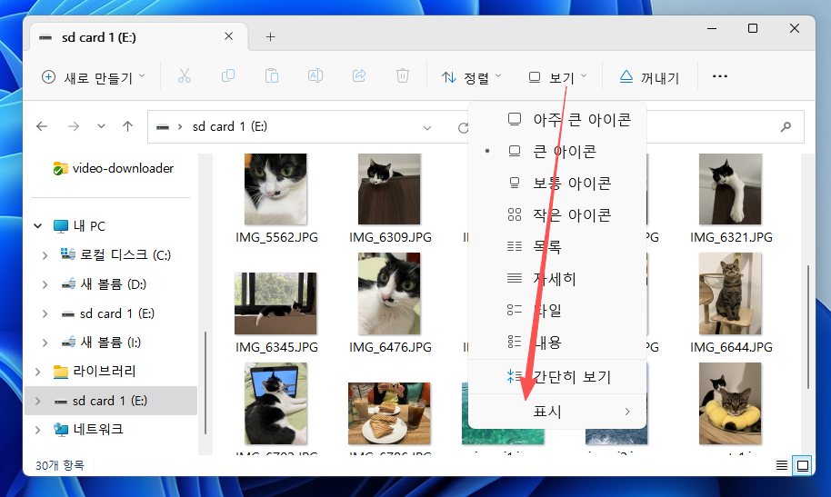Open the 정렬 sort dropdown
831x497 pixels.
[x=471, y=77]
